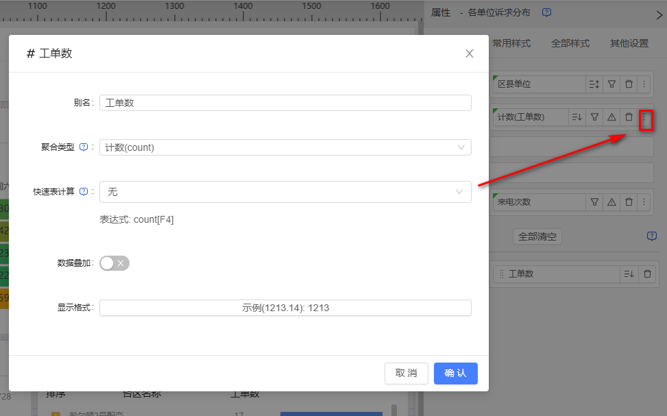The width and height of the screenshot is (667, 416).
Task: Delete the 来电次数 field
Action: point(629,202)
